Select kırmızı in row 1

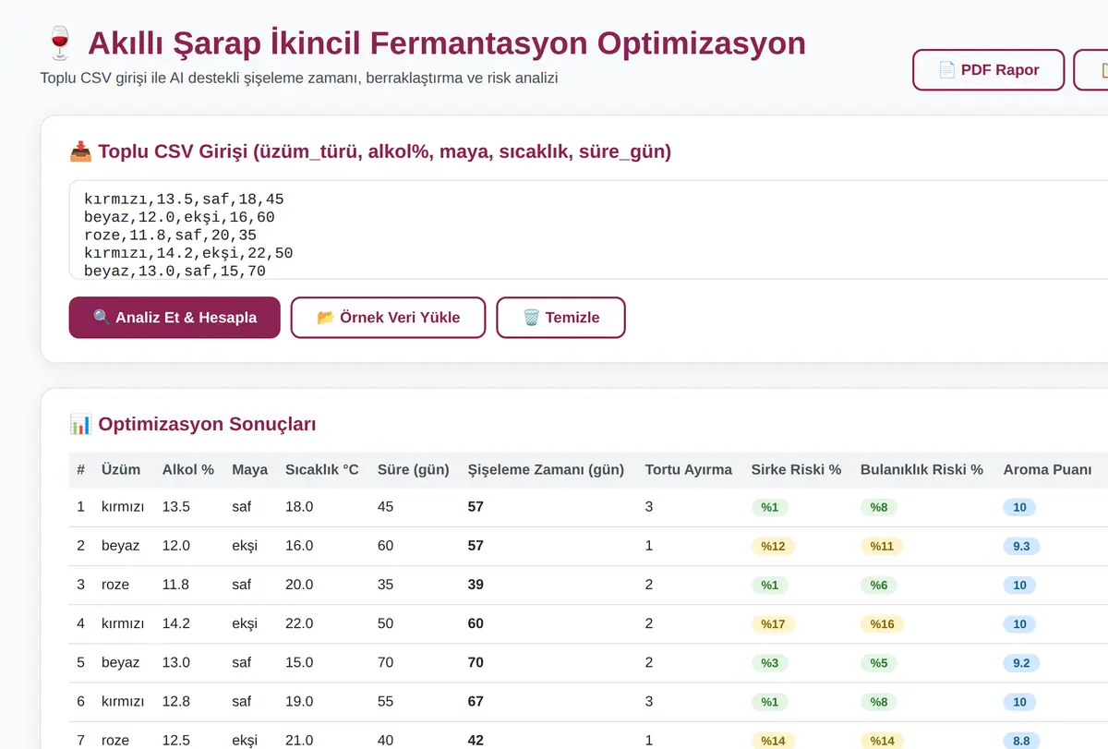(123, 507)
